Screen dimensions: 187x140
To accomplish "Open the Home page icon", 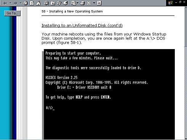I will click(x=38, y=3).
